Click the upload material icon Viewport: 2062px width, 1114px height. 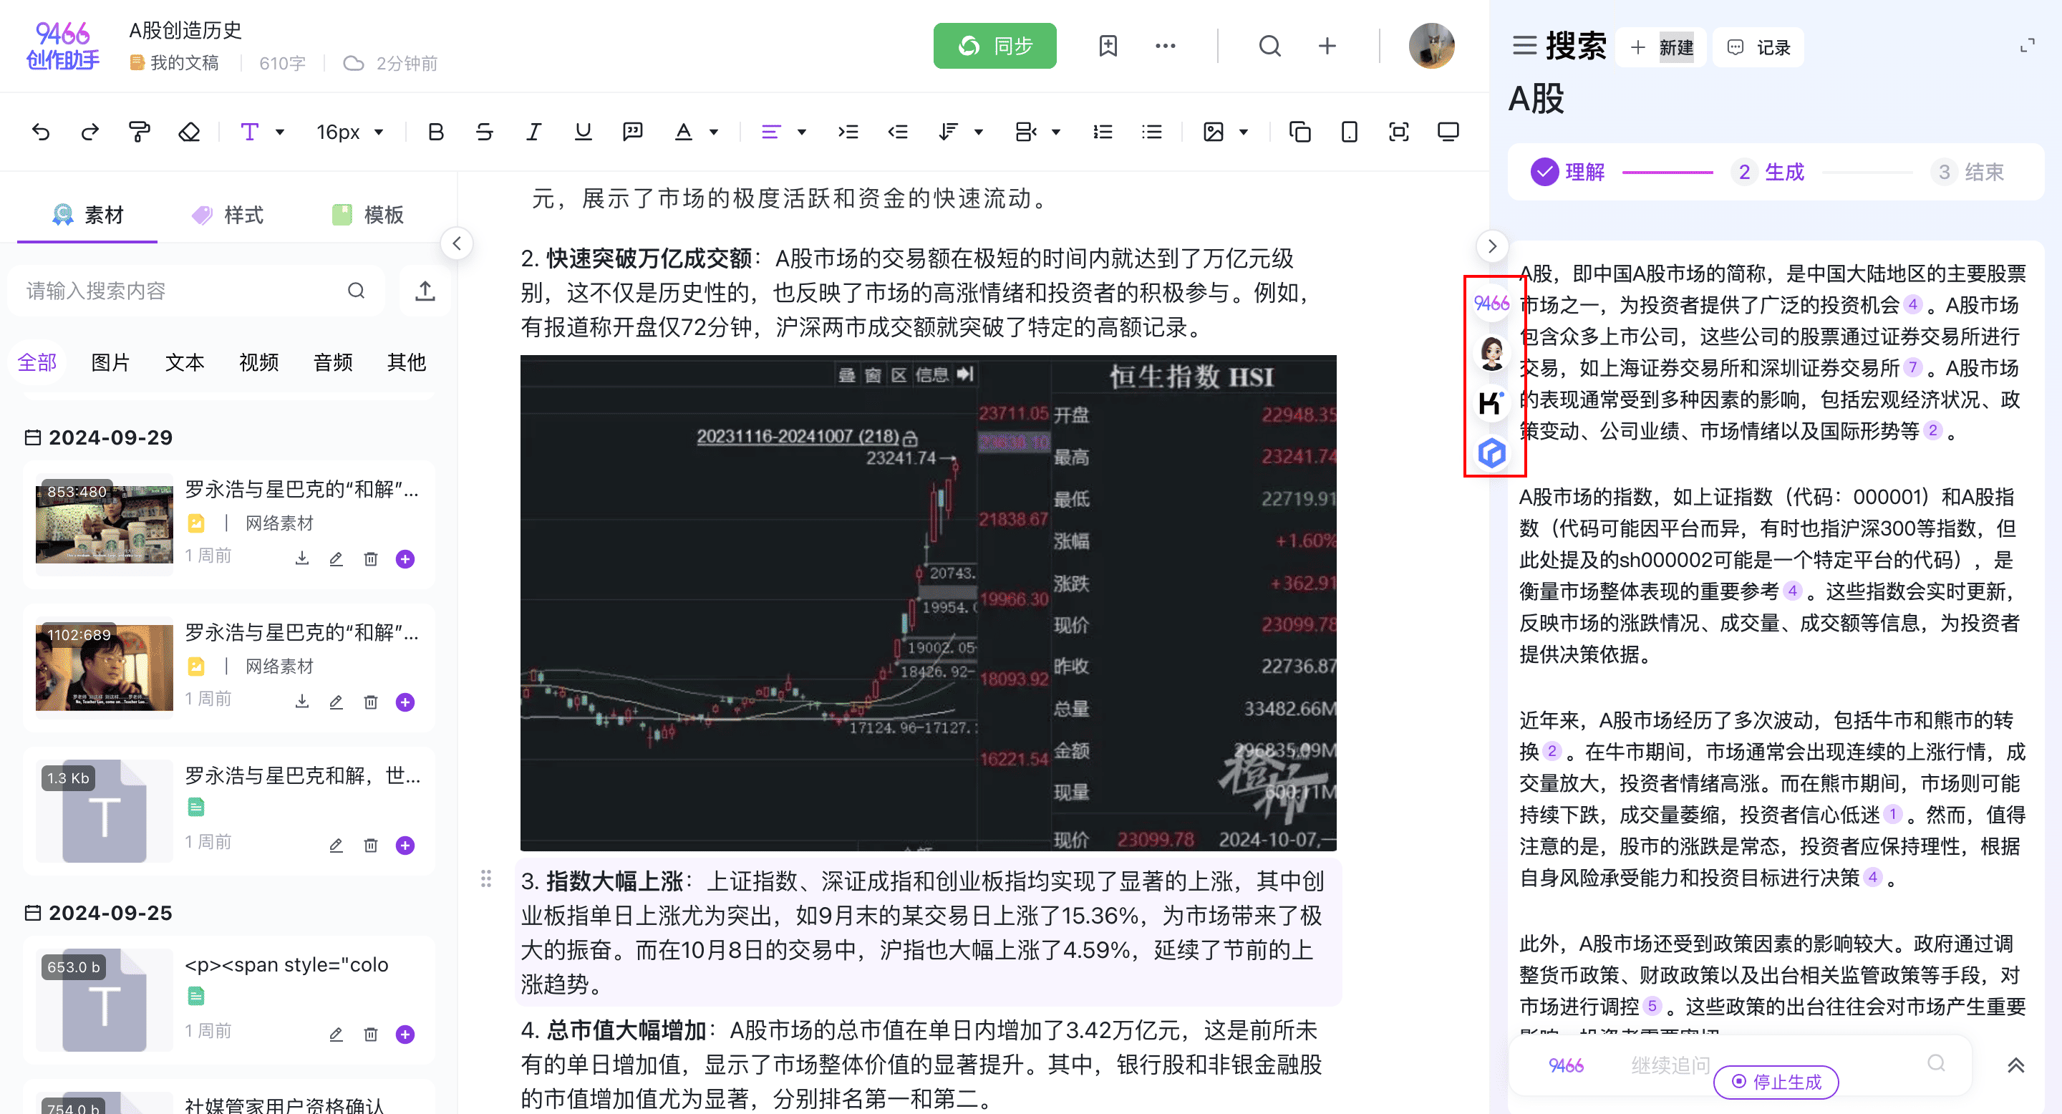tap(425, 291)
